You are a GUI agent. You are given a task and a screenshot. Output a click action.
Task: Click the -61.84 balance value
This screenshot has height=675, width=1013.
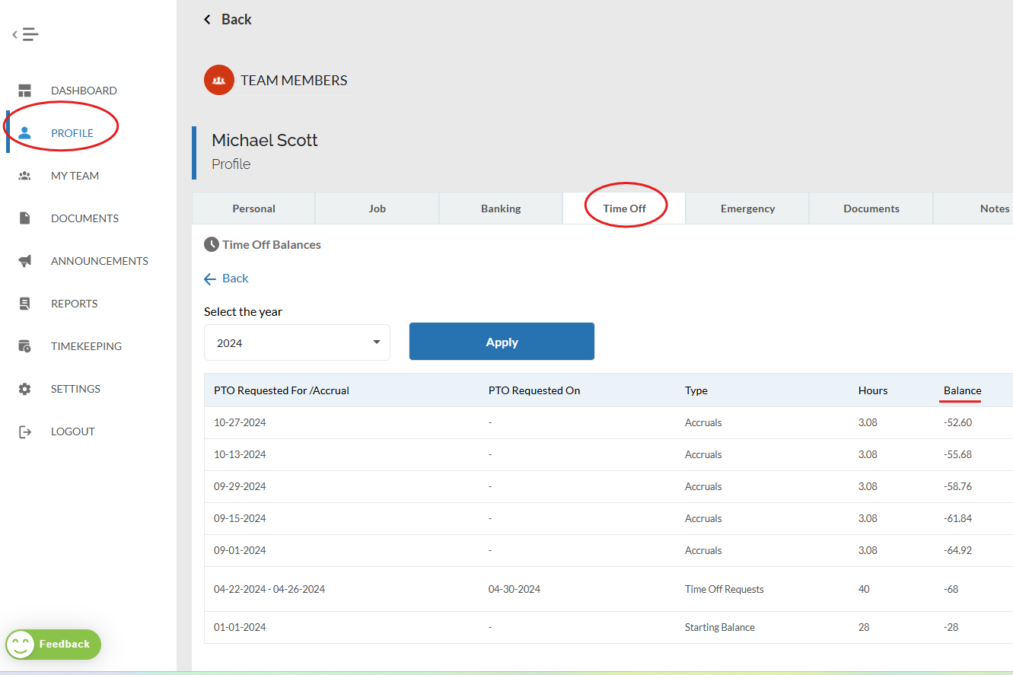click(957, 518)
